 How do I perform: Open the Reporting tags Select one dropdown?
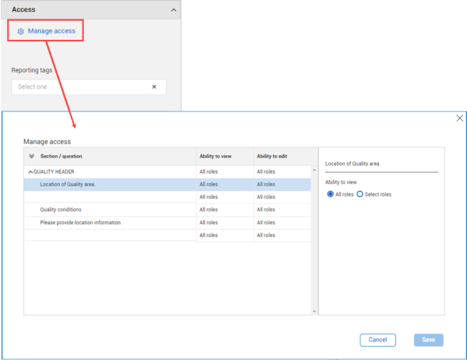tap(78, 86)
